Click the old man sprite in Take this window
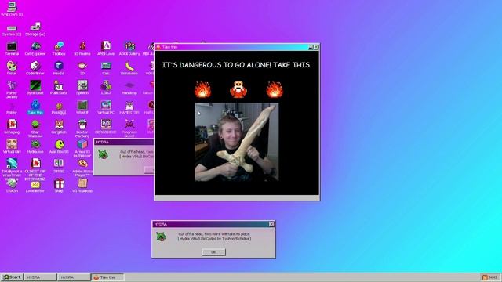Image resolution: width=502 pixels, height=282 pixels. pos(238,89)
